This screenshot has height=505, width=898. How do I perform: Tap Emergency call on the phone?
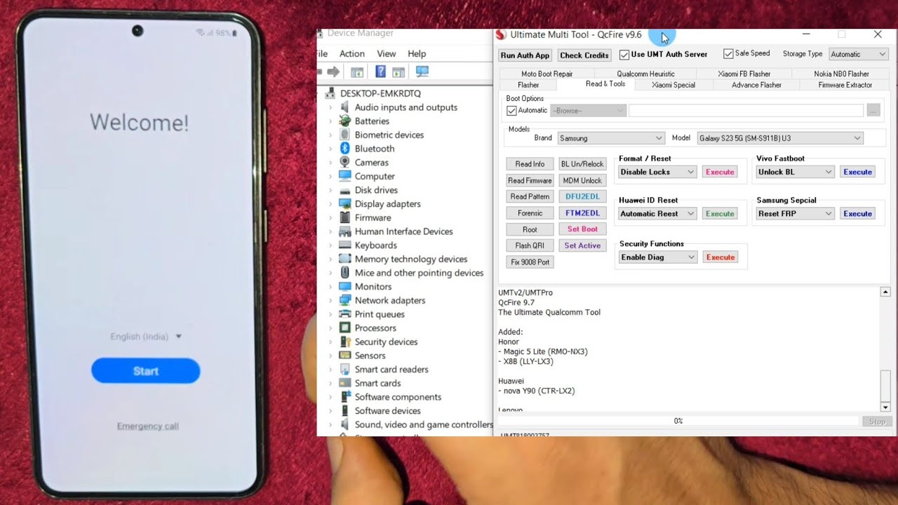click(147, 426)
